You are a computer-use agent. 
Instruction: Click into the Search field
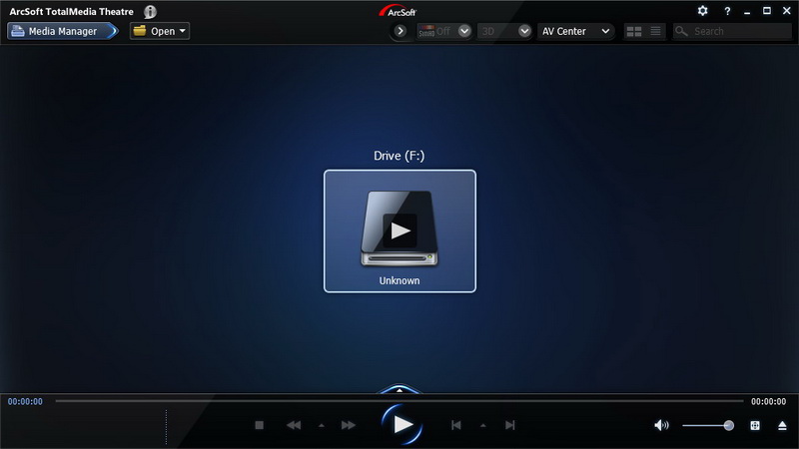732,31
